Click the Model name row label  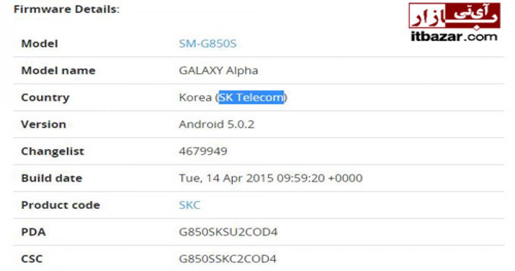pos(58,70)
